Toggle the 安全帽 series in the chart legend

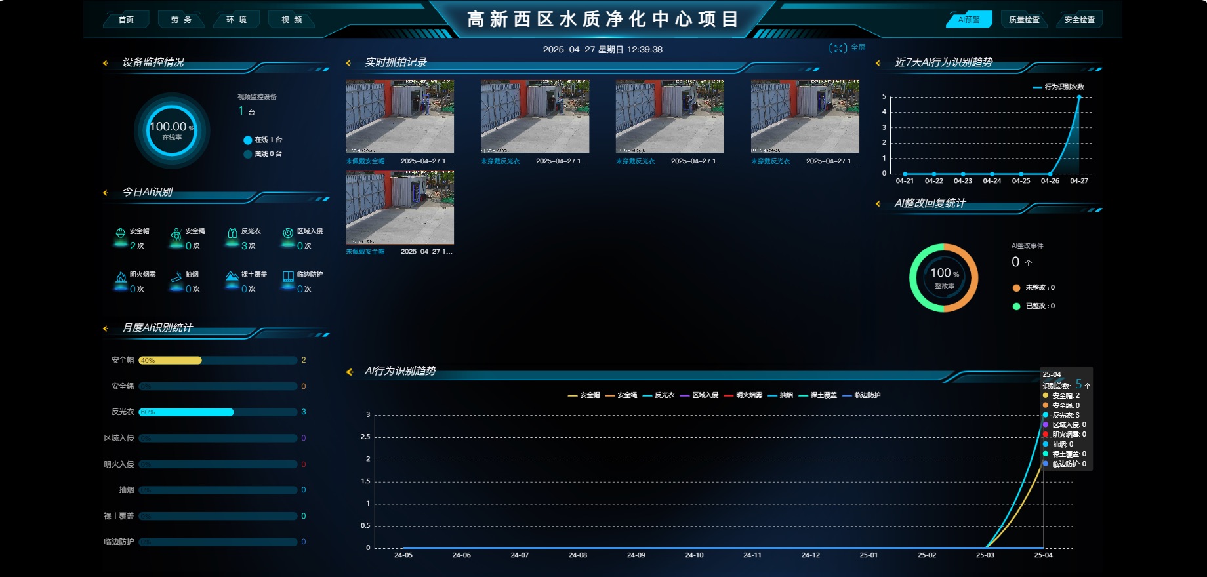pyautogui.click(x=584, y=395)
